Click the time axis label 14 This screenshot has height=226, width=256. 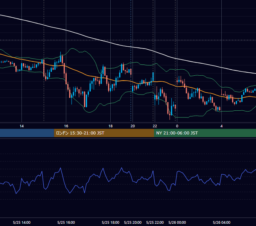point(21,126)
